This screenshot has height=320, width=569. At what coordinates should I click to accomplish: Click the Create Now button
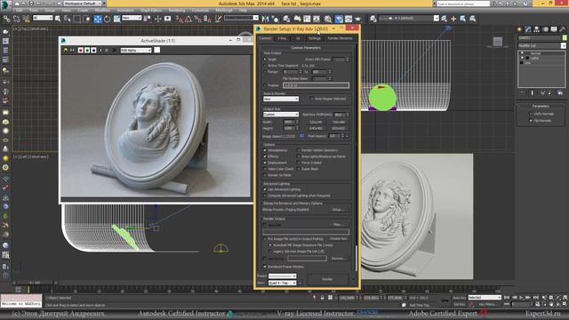339,239
